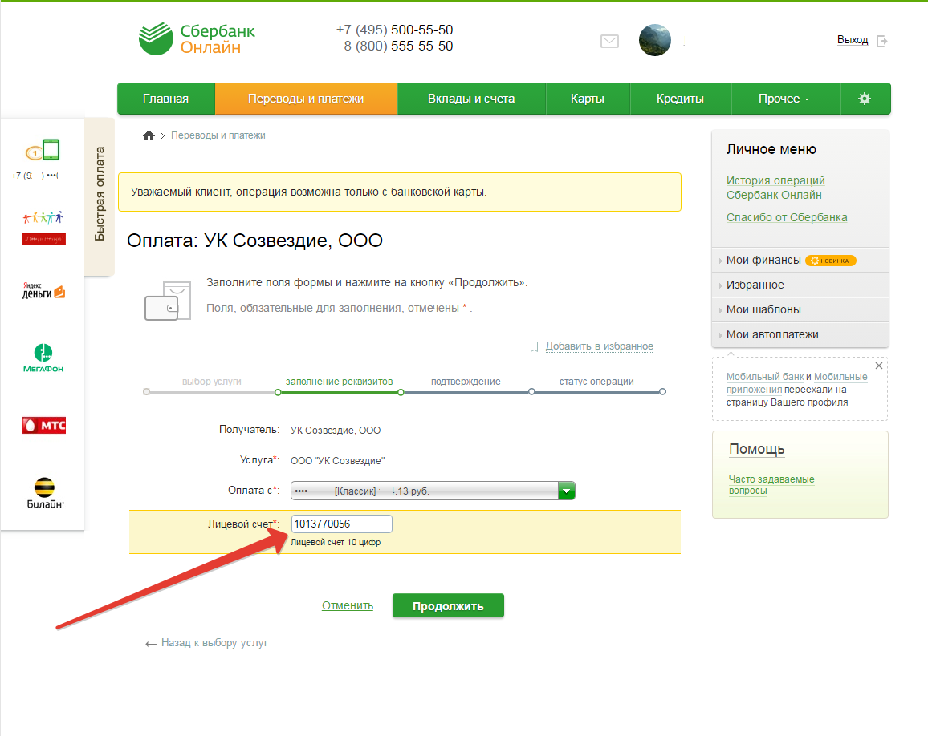The width and height of the screenshot is (928, 736).
Task: Click the Отменить link
Action: pyautogui.click(x=348, y=605)
